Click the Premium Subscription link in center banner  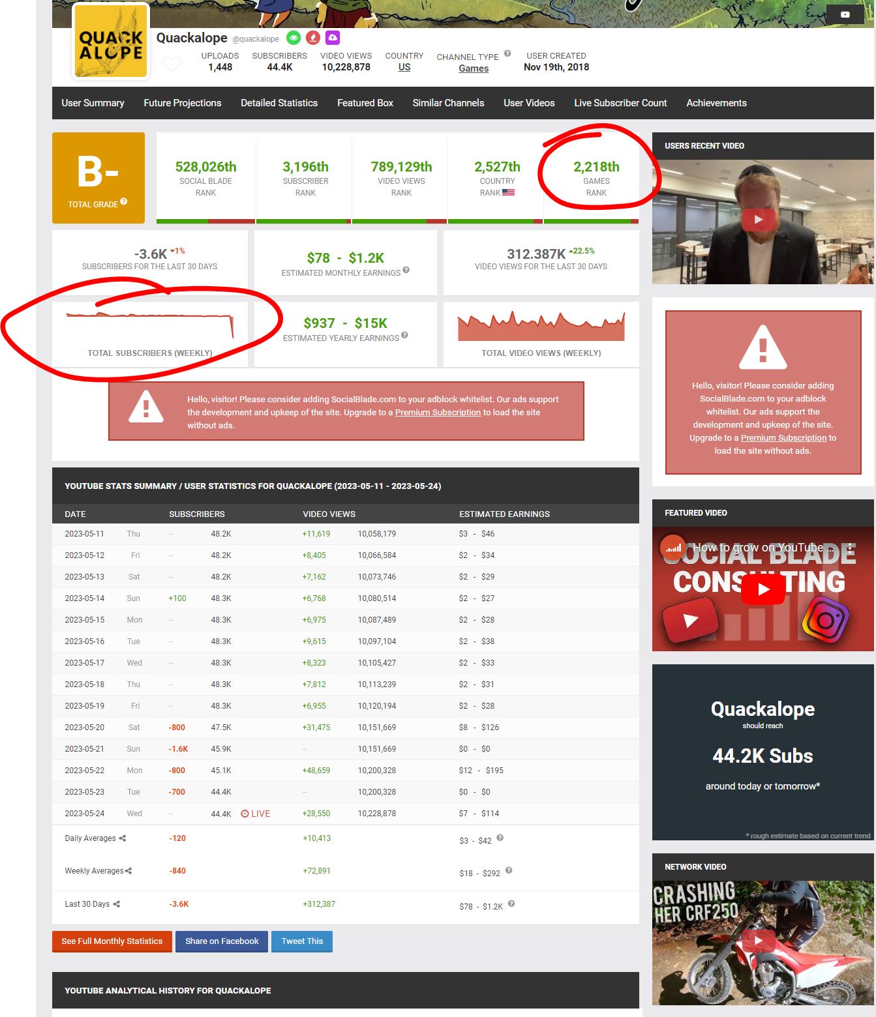tap(438, 412)
